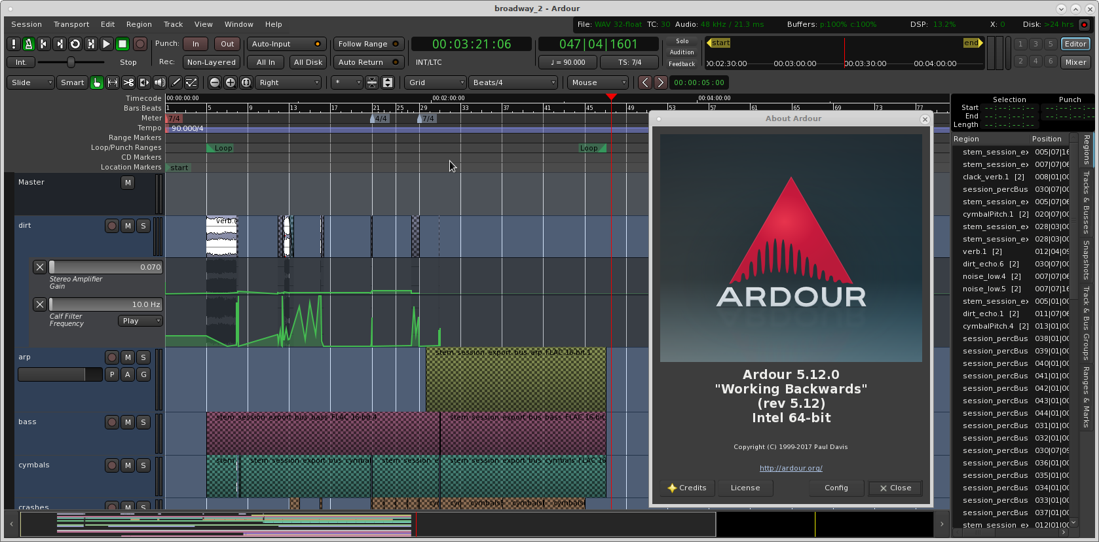The width and height of the screenshot is (1099, 542).
Task: Select the Cut (scissors) tool
Action: (128, 82)
